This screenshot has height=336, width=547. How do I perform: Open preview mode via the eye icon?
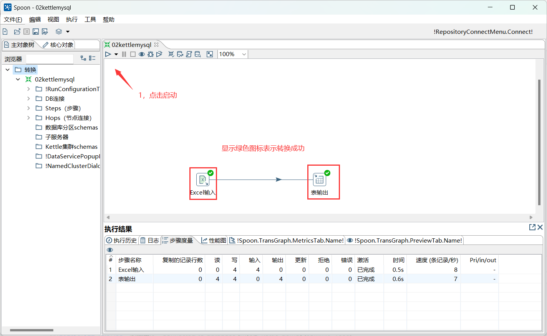141,54
